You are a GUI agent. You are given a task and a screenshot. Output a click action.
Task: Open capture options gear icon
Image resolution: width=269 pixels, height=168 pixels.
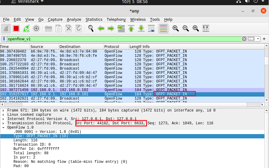[36, 28]
